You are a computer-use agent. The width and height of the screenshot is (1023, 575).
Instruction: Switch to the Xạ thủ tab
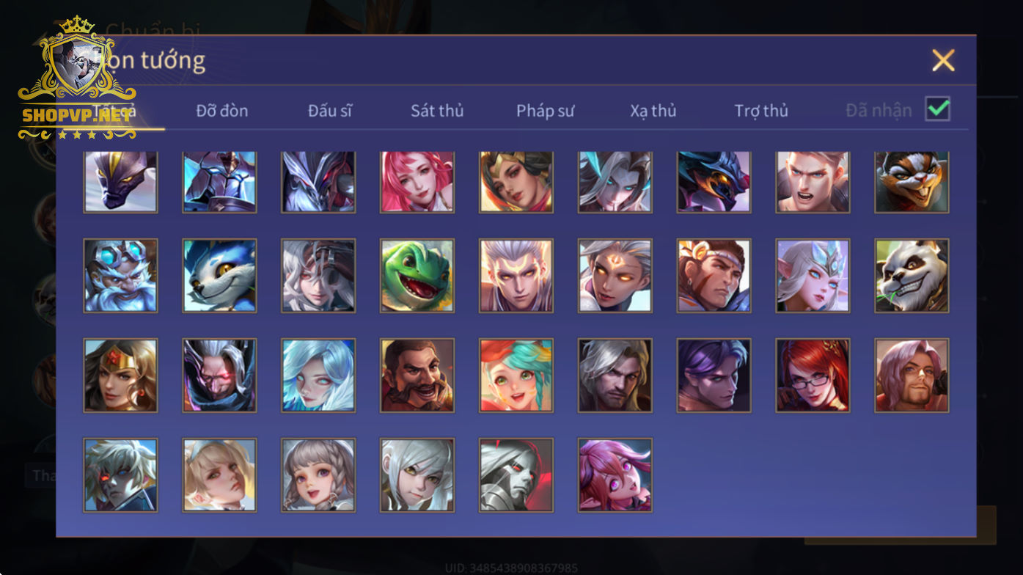(653, 111)
